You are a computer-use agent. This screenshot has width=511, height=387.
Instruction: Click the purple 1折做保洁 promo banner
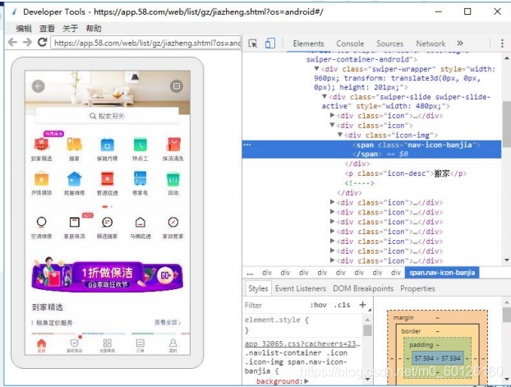click(x=107, y=275)
